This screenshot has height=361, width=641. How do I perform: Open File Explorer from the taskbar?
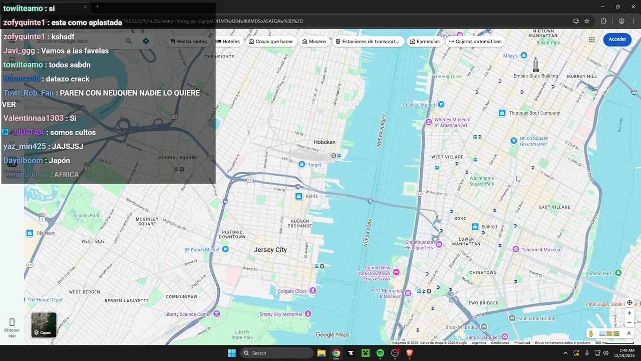point(322,353)
